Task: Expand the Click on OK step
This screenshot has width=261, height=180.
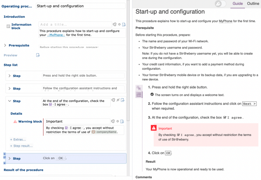Action: [x=9, y=158]
